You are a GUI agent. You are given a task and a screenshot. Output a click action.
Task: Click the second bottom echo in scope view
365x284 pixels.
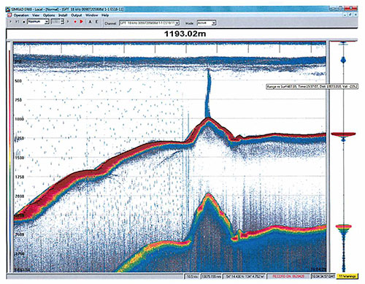coord(343,227)
